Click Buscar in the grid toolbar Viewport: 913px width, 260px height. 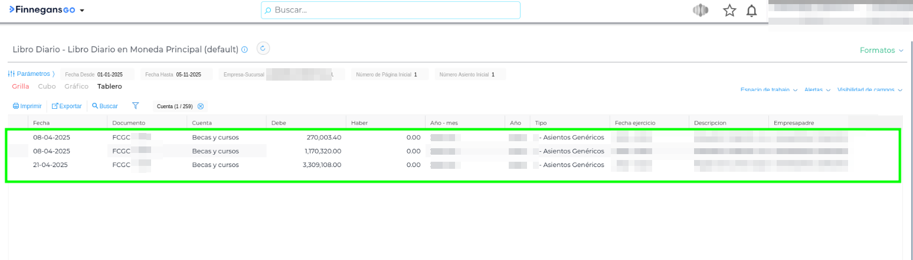pyautogui.click(x=105, y=106)
